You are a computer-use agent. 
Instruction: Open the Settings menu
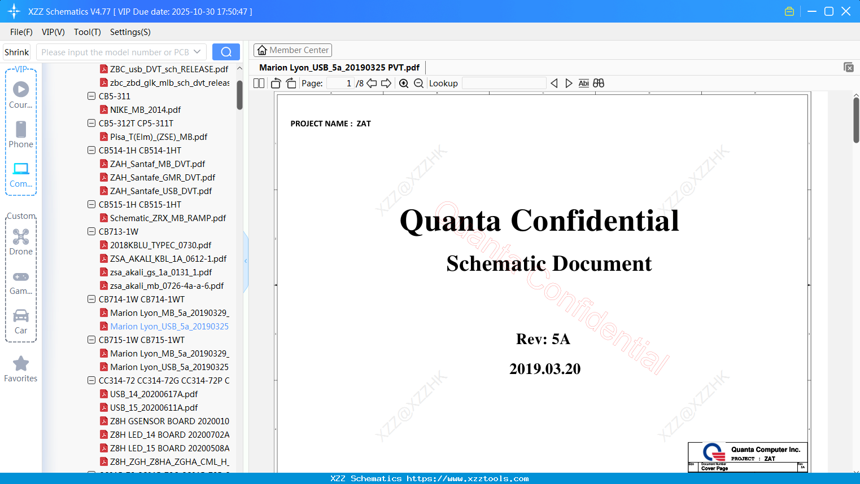click(x=130, y=32)
